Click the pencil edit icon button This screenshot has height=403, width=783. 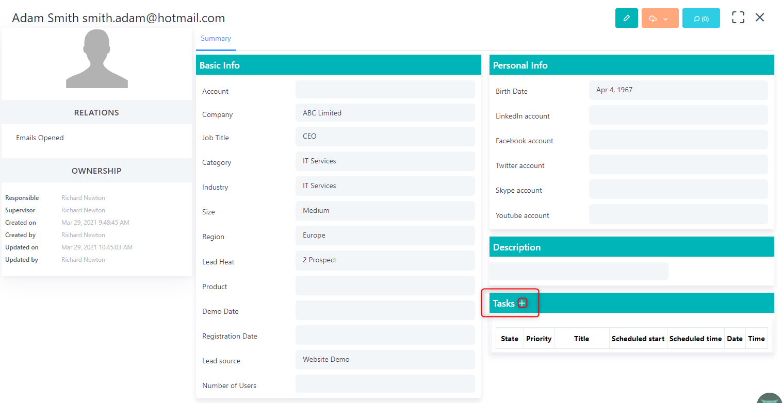click(x=627, y=18)
